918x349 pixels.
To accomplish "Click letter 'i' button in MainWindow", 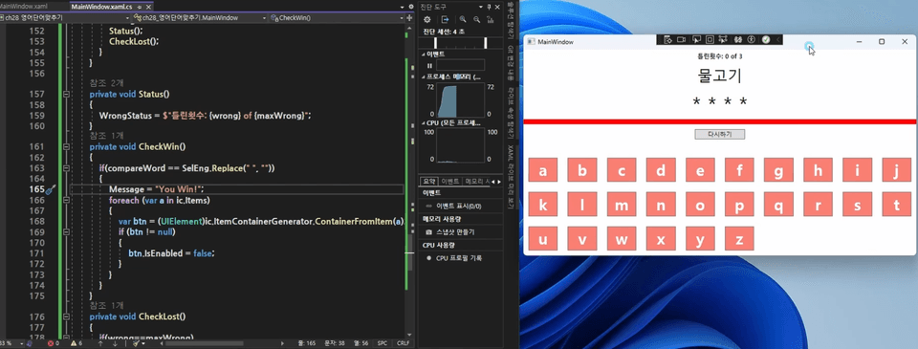I will pos(857,170).
